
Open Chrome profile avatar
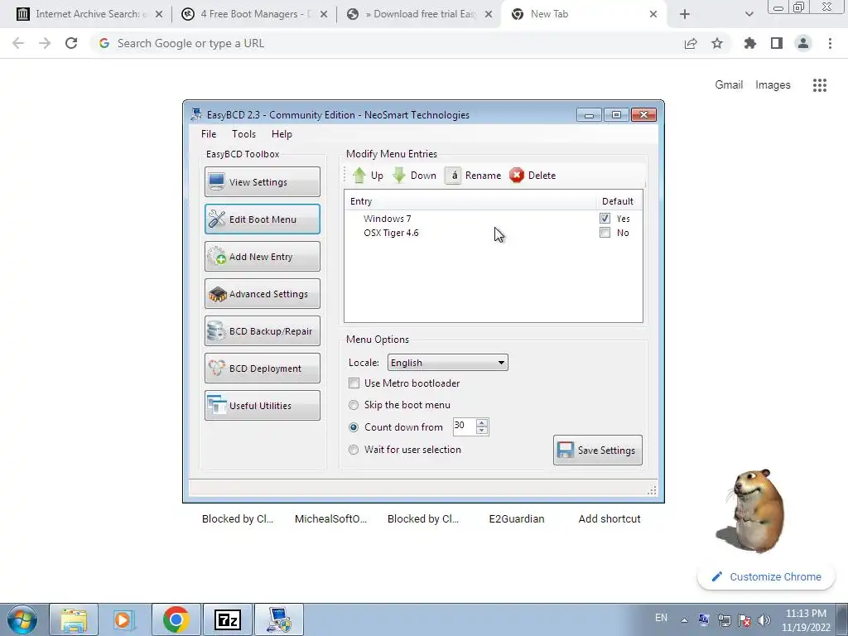pyautogui.click(x=803, y=43)
